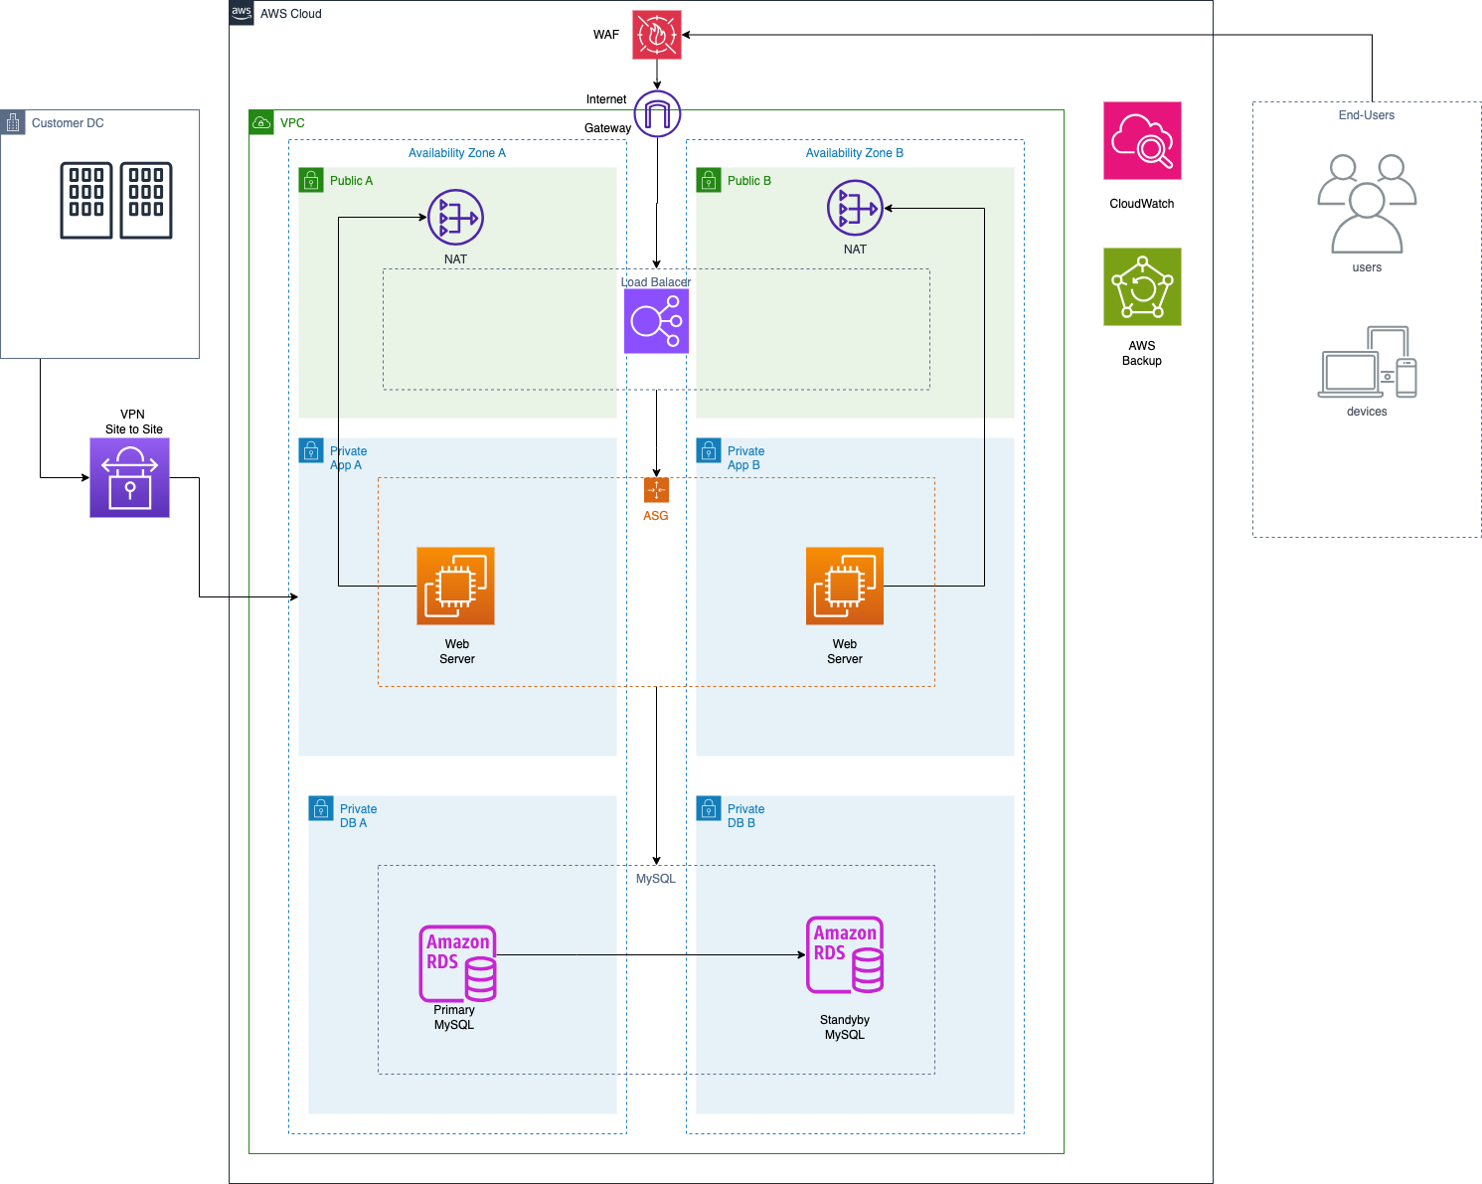1482x1184 pixels.
Task: Select the 'Private App B' label
Action: pos(745,458)
